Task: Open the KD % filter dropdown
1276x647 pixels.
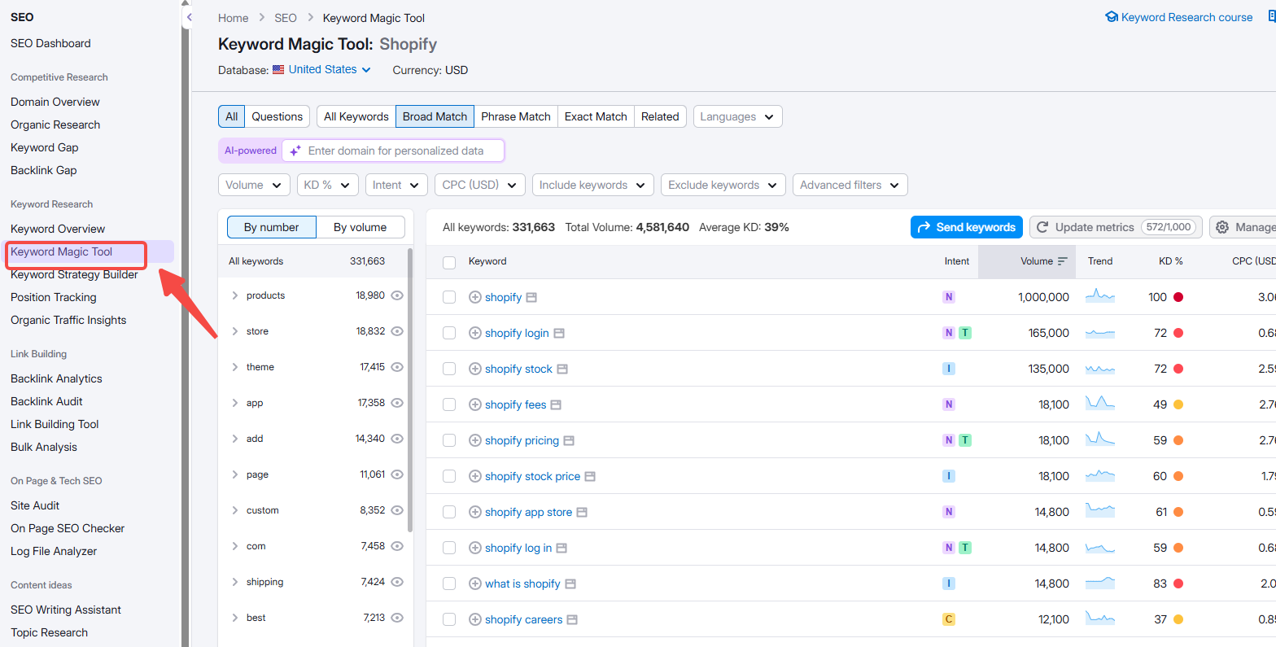Action: pyautogui.click(x=328, y=185)
